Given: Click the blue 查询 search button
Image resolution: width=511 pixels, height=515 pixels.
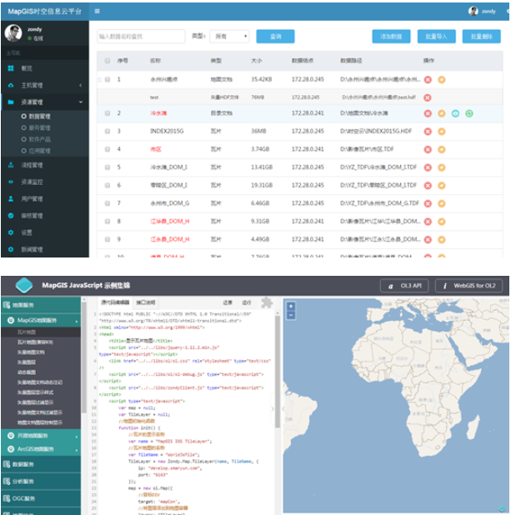Looking at the screenshot, I should point(275,37).
